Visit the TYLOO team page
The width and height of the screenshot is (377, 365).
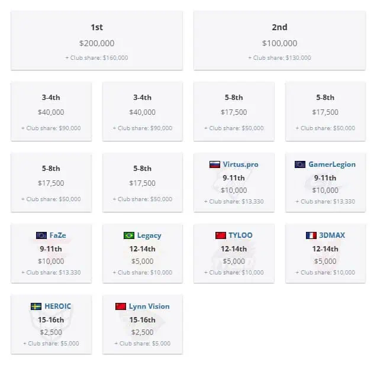240,235
